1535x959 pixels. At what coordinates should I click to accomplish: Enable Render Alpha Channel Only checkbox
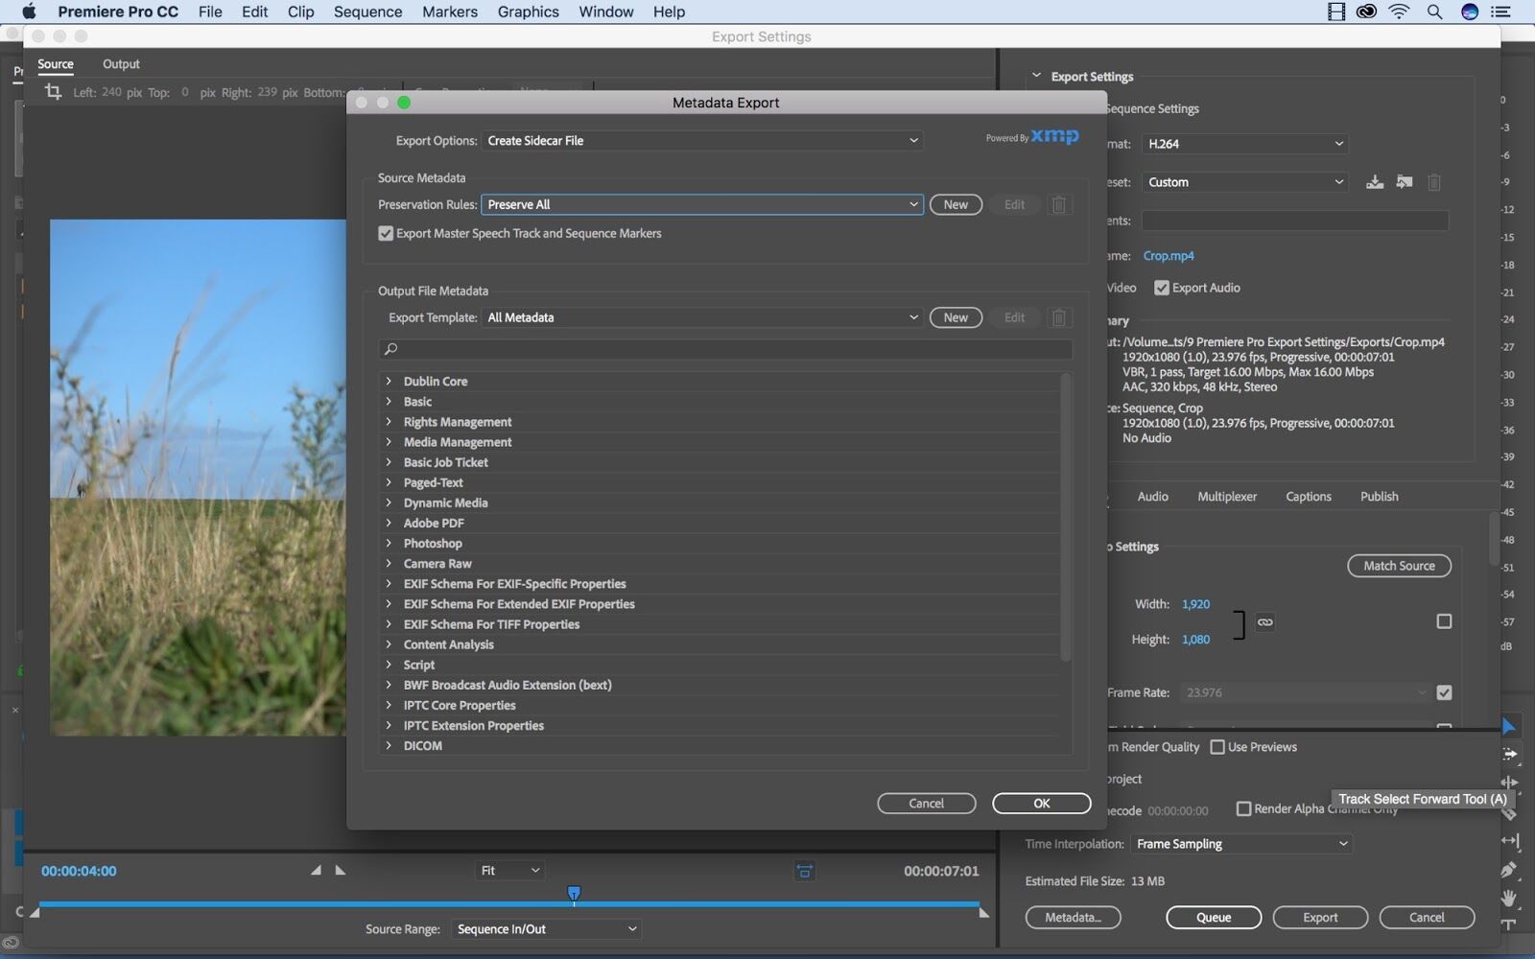click(x=1244, y=808)
